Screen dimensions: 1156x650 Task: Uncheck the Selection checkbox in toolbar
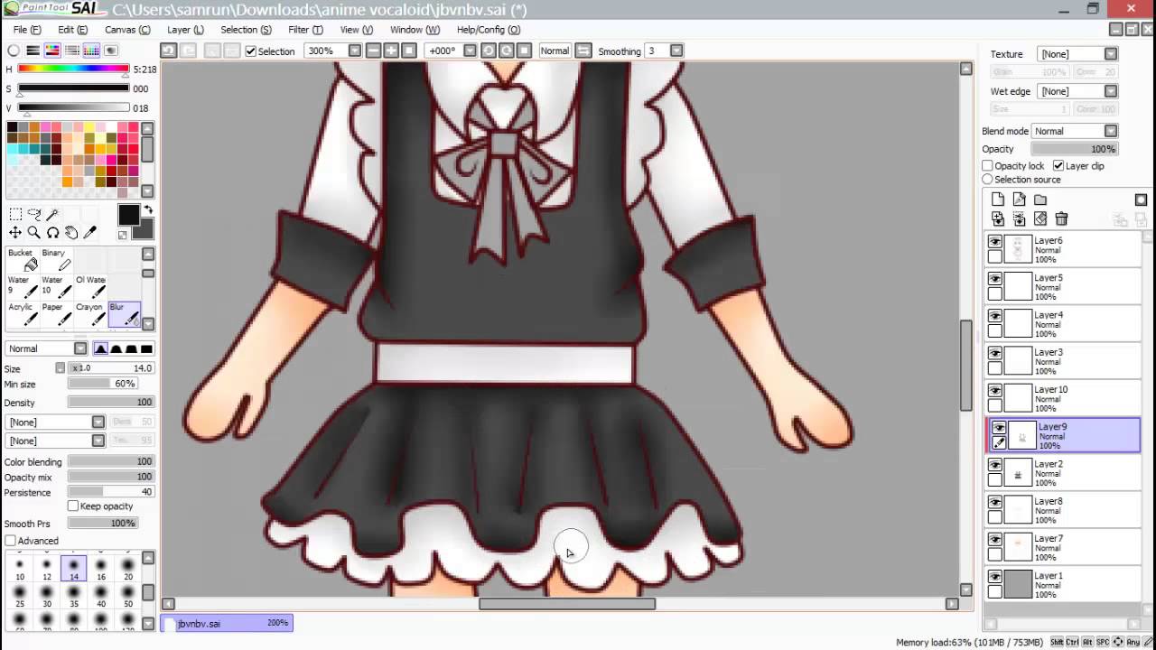(251, 51)
